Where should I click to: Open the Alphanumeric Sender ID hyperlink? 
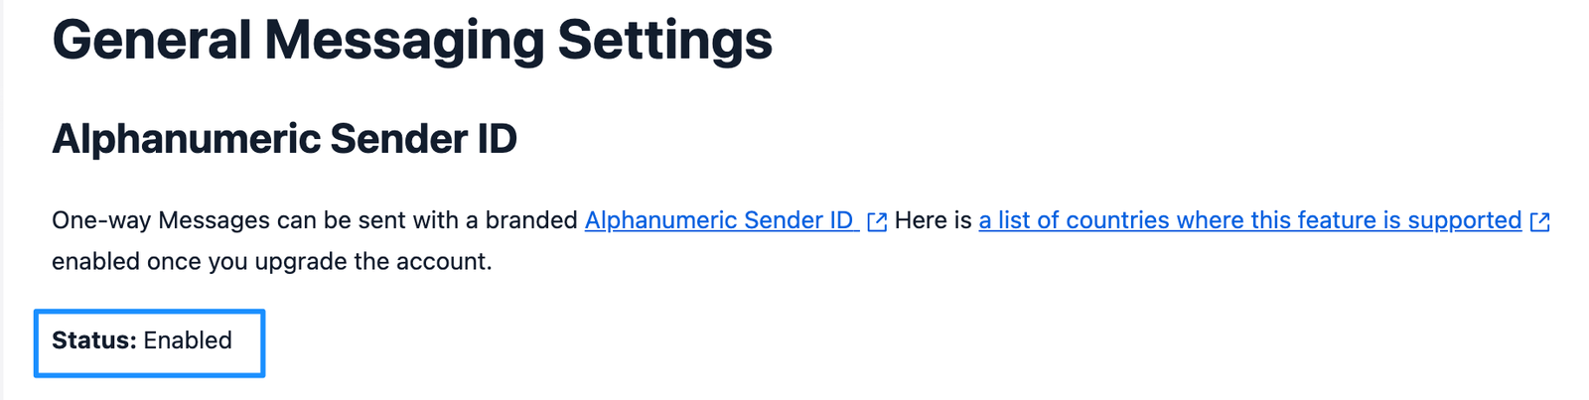(719, 220)
